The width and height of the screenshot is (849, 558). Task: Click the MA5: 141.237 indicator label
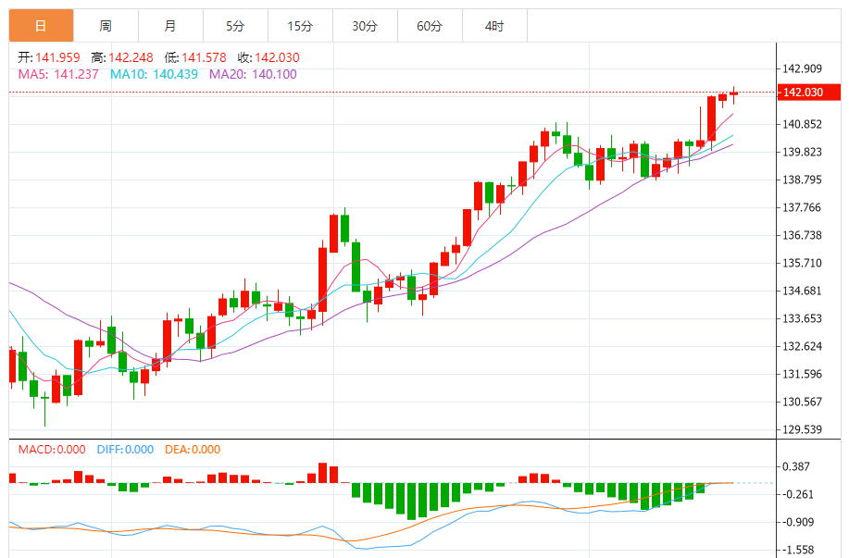point(58,74)
